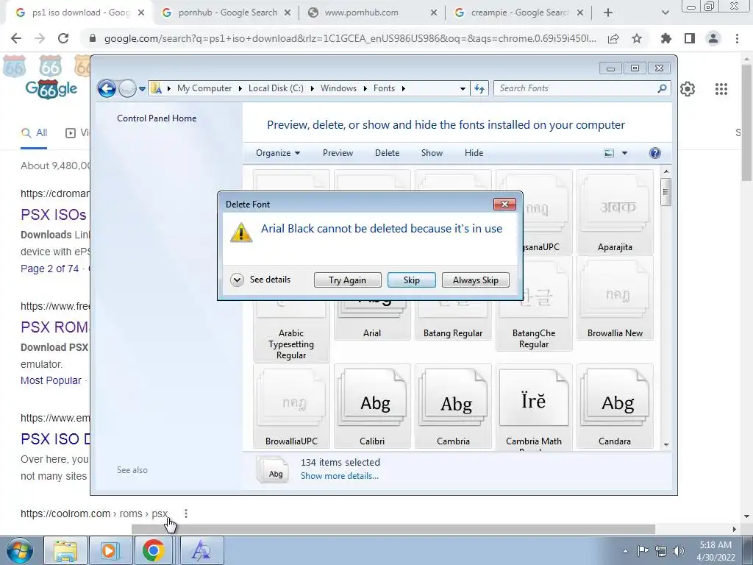Click Show more details link

coord(340,476)
